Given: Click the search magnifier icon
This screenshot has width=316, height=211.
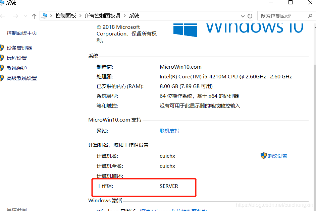Looking at the screenshot, I should click(x=310, y=16).
